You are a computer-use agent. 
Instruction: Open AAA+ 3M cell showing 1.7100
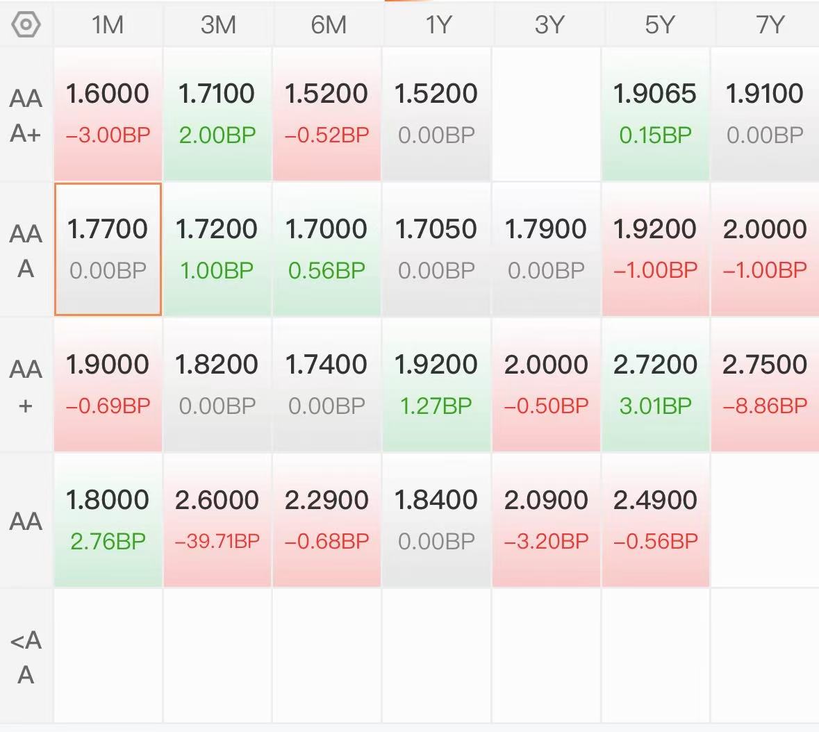point(217,115)
